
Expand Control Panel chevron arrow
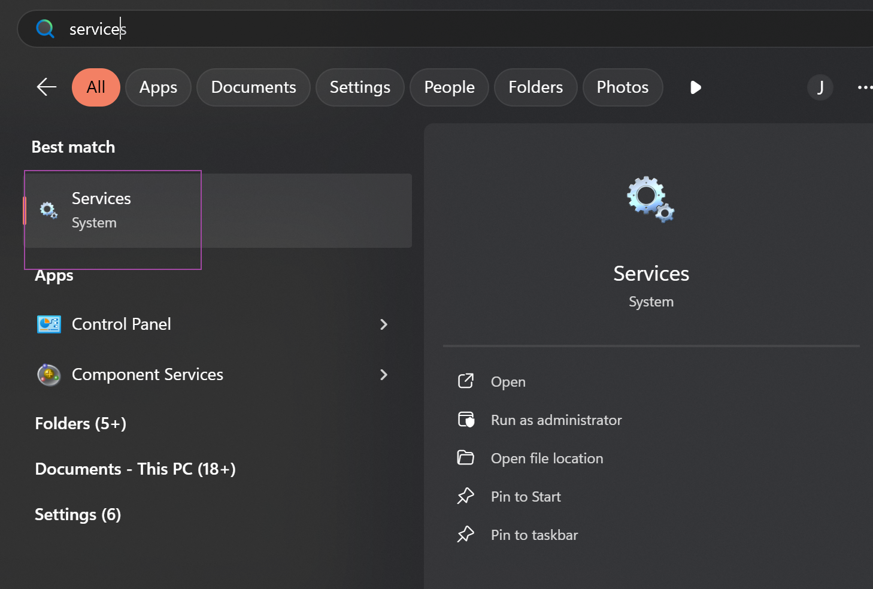click(x=384, y=324)
